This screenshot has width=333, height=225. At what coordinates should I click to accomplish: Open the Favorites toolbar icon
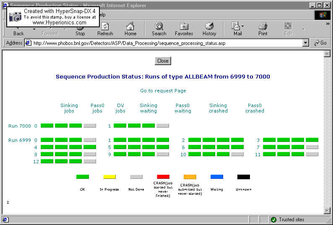point(184,30)
